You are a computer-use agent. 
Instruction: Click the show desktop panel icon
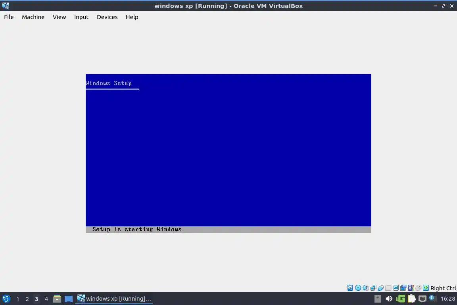[69, 299]
